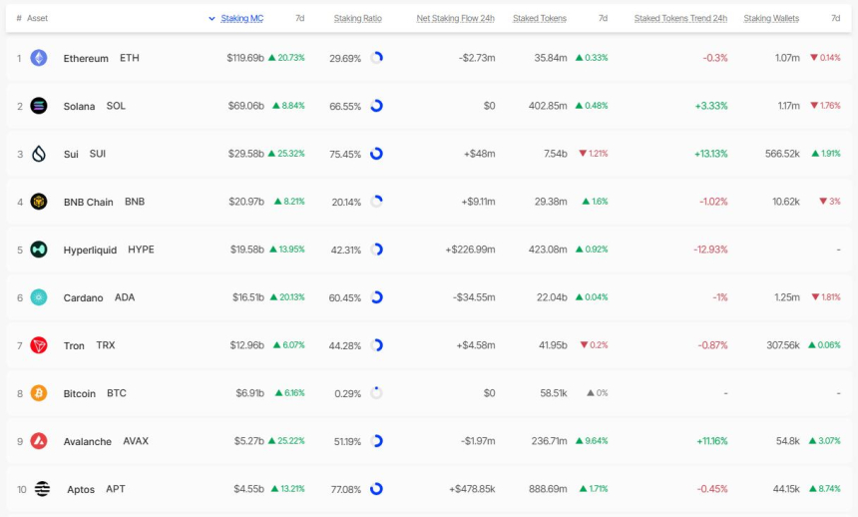Sort by Staked Tokens column header
Viewport: 858px width, 517px height.
coord(539,18)
